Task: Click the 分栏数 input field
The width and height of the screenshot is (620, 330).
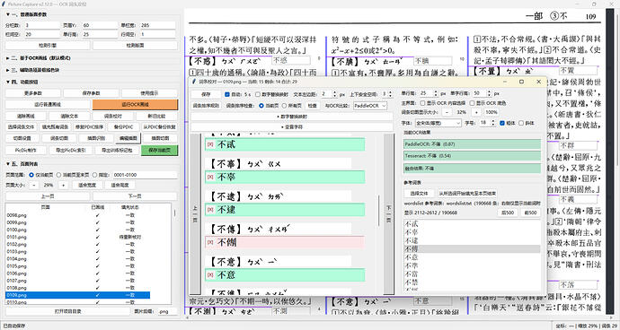Action: 42,25
